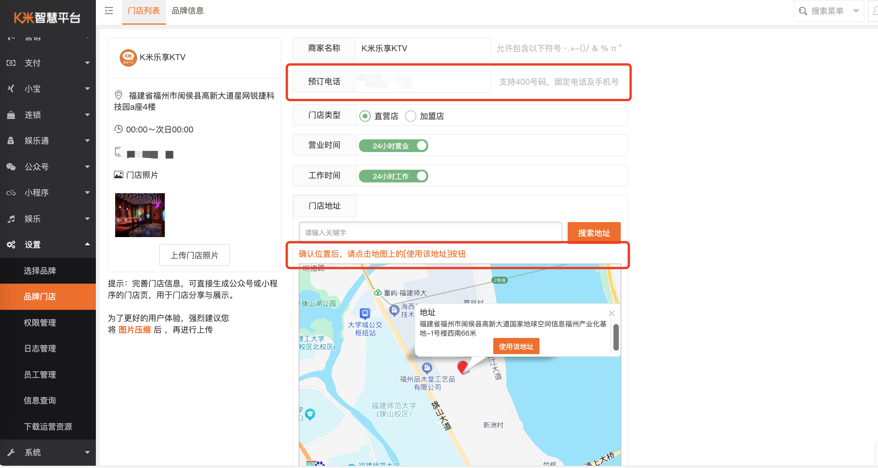Click 图片压缩 link in tips

point(134,329)
